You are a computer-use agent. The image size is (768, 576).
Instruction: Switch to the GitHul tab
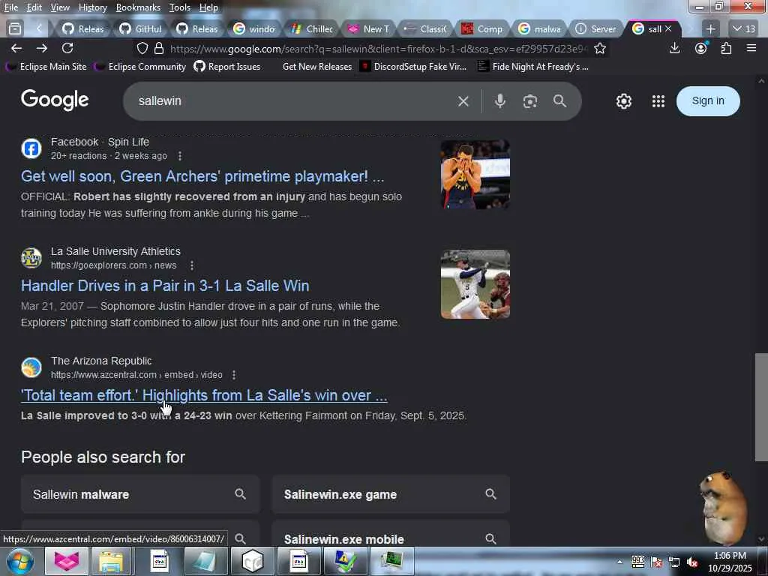coord(141,29)
